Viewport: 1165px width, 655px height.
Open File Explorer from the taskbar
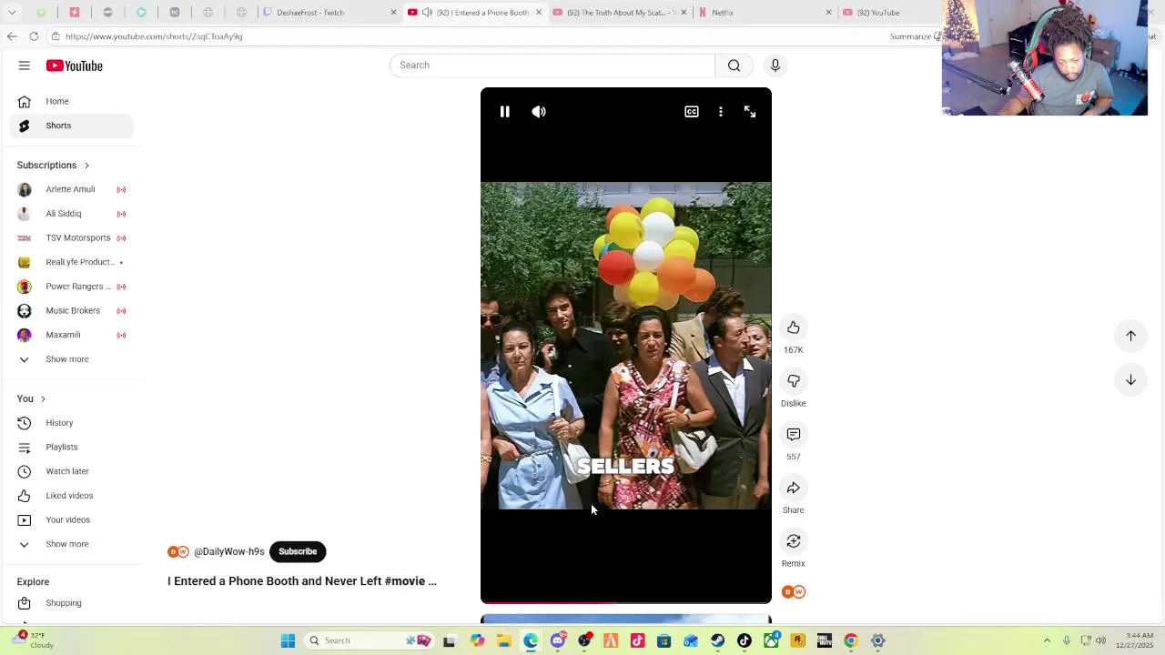pyautogui.click(x=504, y=640)
